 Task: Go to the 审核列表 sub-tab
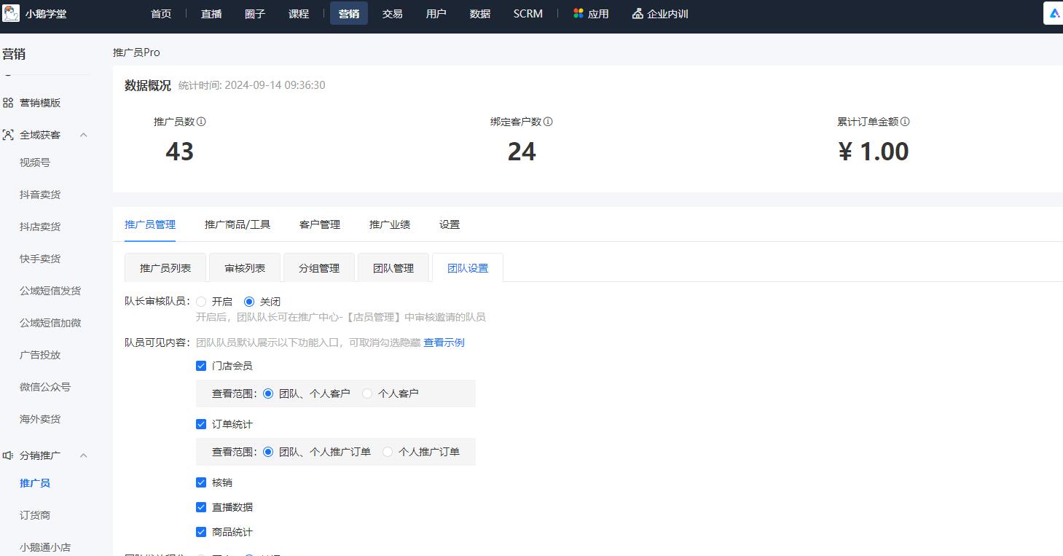(x=245, y=267)
